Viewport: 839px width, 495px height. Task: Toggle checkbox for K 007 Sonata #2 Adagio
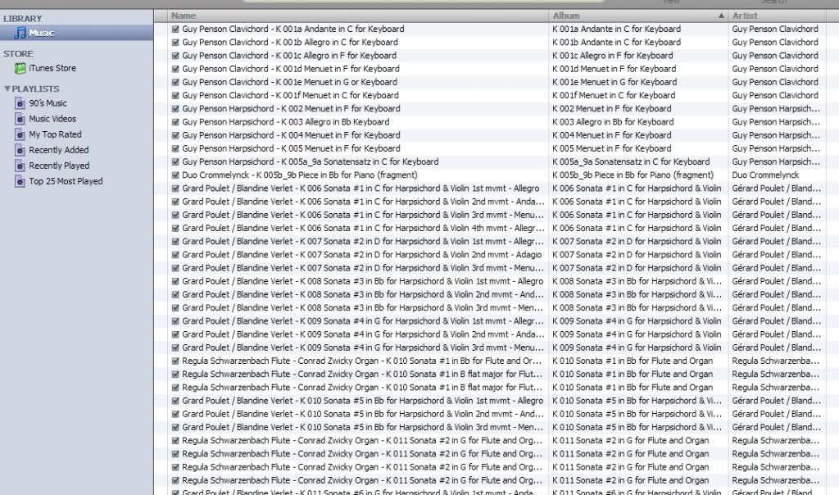click(175, 255)
